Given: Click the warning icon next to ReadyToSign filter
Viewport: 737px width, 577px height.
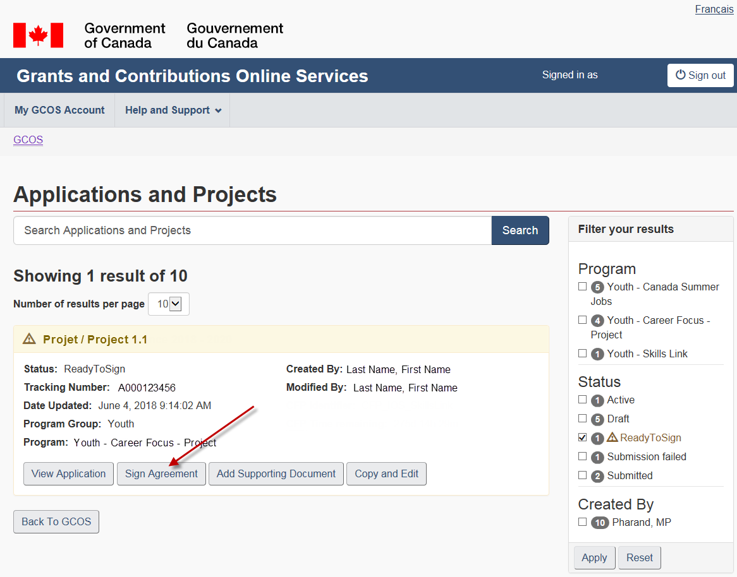Looking at the screenshot, I should pos(612,437).
